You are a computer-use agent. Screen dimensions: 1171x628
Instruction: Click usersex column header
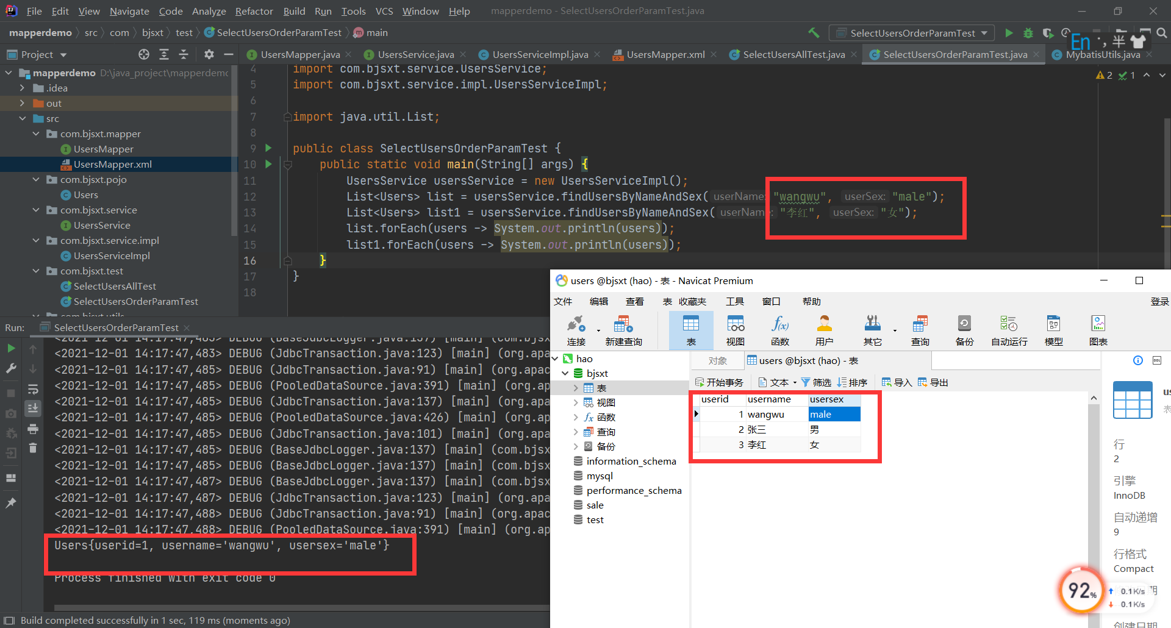[834, 399]
